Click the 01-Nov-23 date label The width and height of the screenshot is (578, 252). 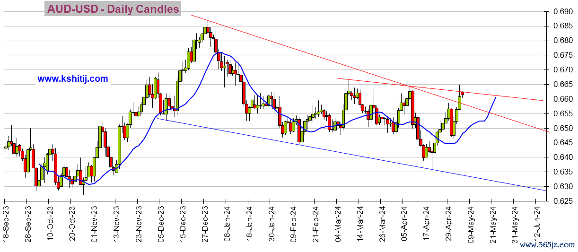click(95, 225)
